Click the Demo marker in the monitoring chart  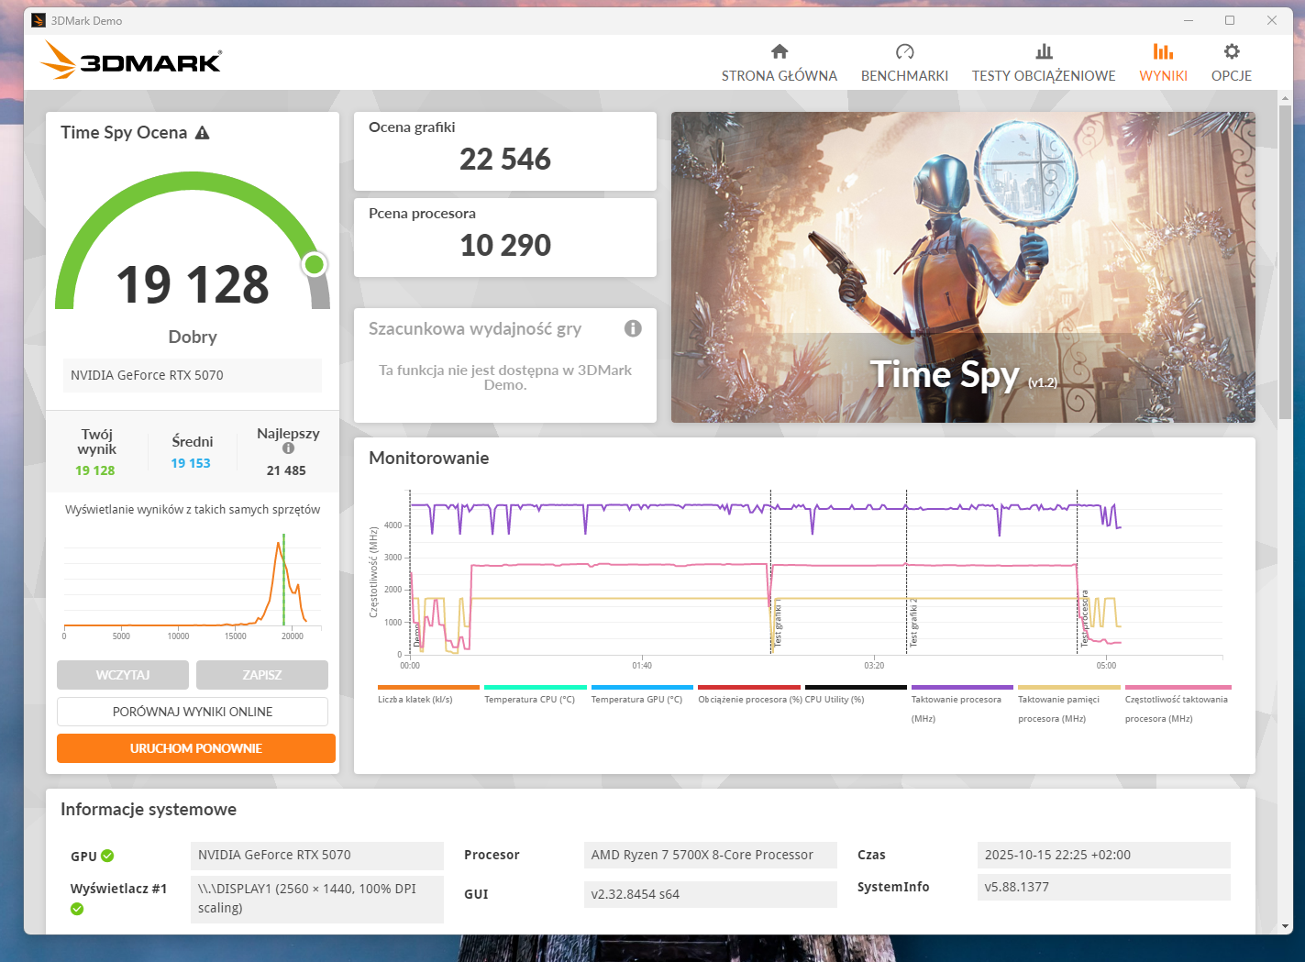417,635
